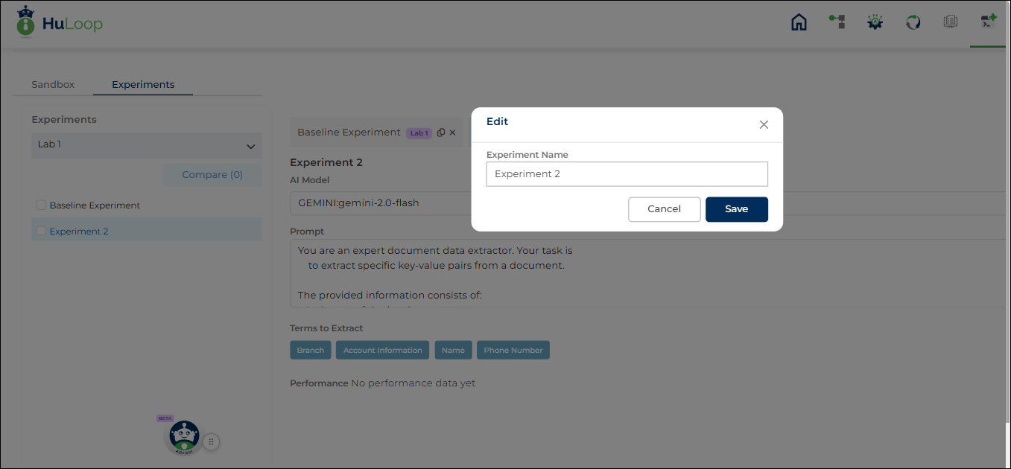The image size is (1011, 469).
Task: Click the Home icon in top navigation
Action: (x=799, y=22)
